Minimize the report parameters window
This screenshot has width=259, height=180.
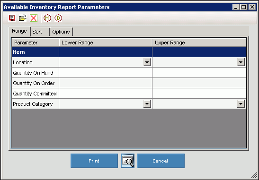(x=236, y=7)
